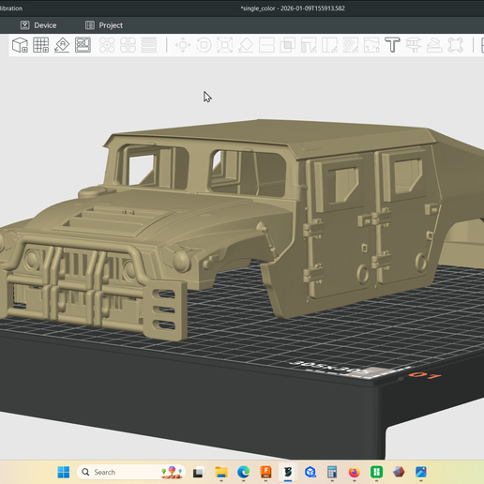Switch to the Device tab

[x=38, y=25]
